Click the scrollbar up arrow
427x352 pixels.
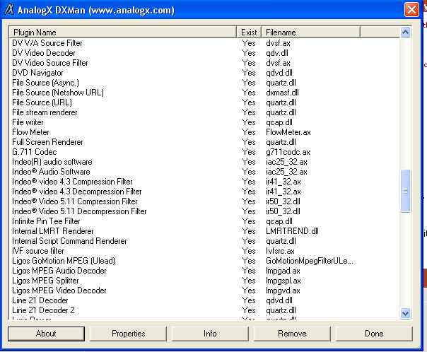tap(405, 33)
